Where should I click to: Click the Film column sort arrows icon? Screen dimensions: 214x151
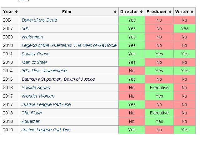coord(115,12)
